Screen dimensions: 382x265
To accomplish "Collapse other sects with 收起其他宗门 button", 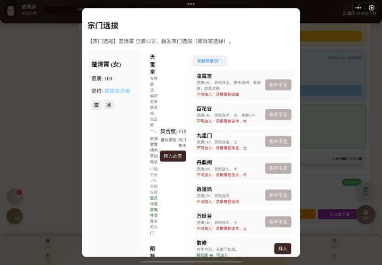I will 210,61.
